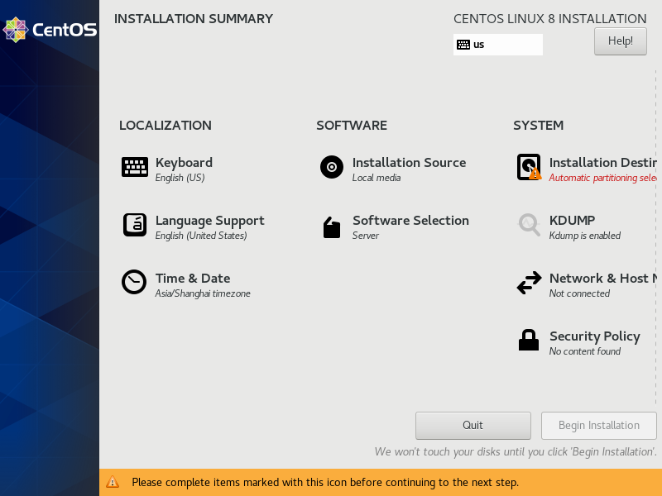The image size is (662, 496).
Task: Click the warning icon in the orange bar
Action: (113, 482)
